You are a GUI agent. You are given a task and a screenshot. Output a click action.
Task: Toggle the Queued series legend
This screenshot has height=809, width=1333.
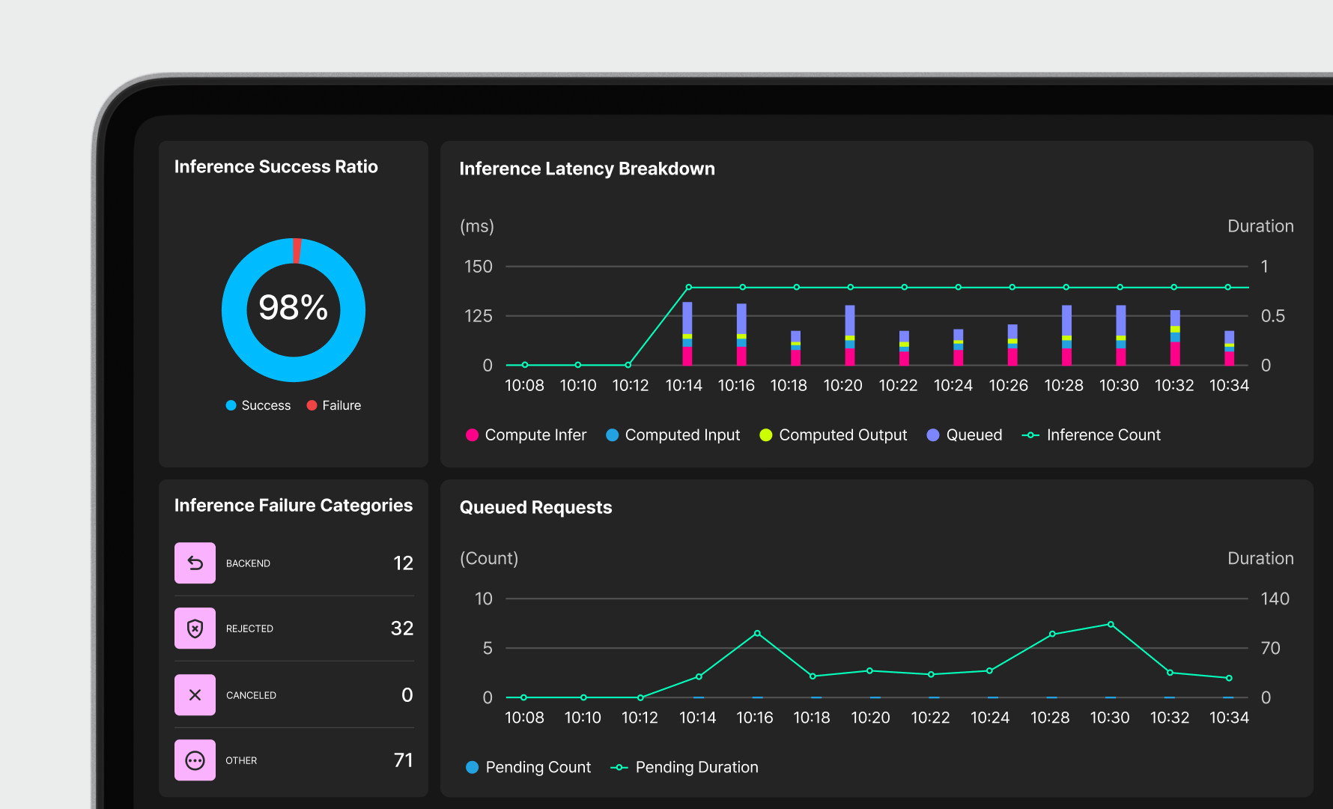point(965,435)
